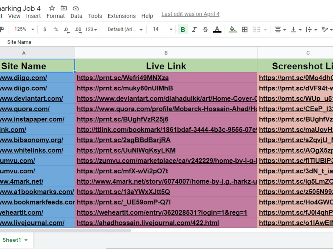Open the View menu

[x=14, y=16]
